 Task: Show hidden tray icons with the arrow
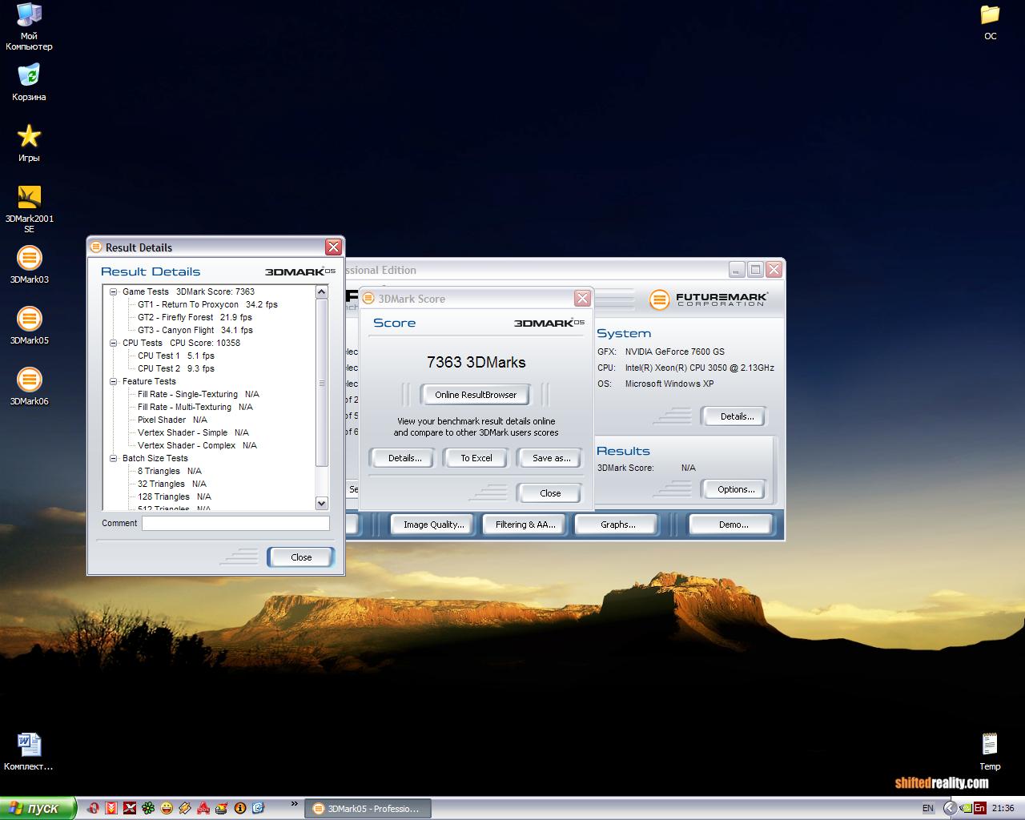pyautogui.click(x=950, y=808)
